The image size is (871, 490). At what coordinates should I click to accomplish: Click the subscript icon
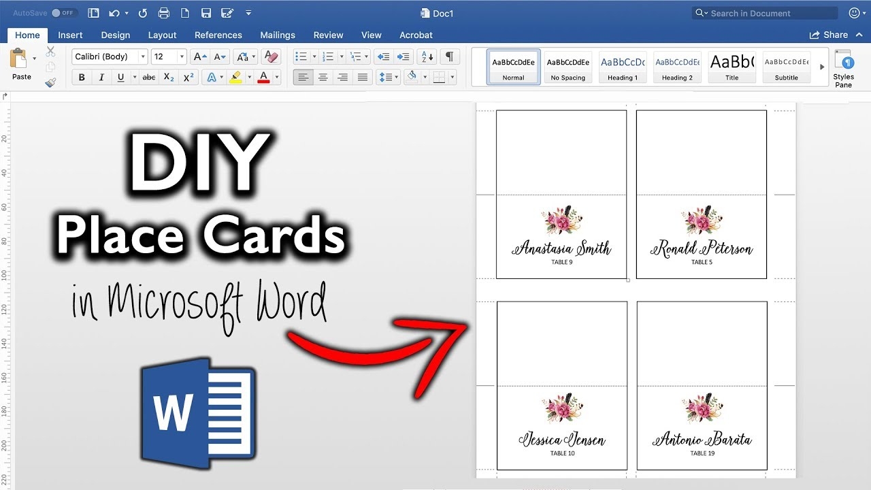pyautogui.click(x=167, y=77)
